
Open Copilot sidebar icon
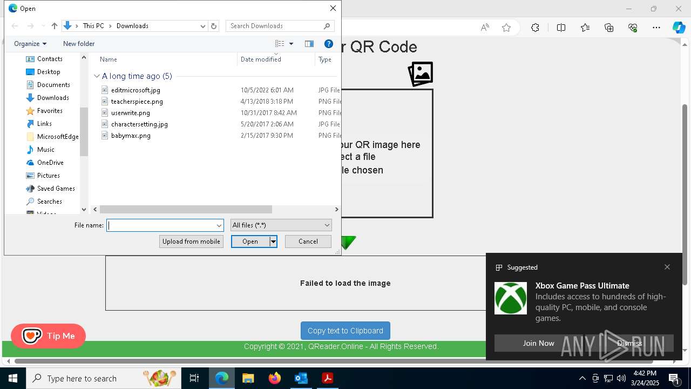(x=679, y=28)
